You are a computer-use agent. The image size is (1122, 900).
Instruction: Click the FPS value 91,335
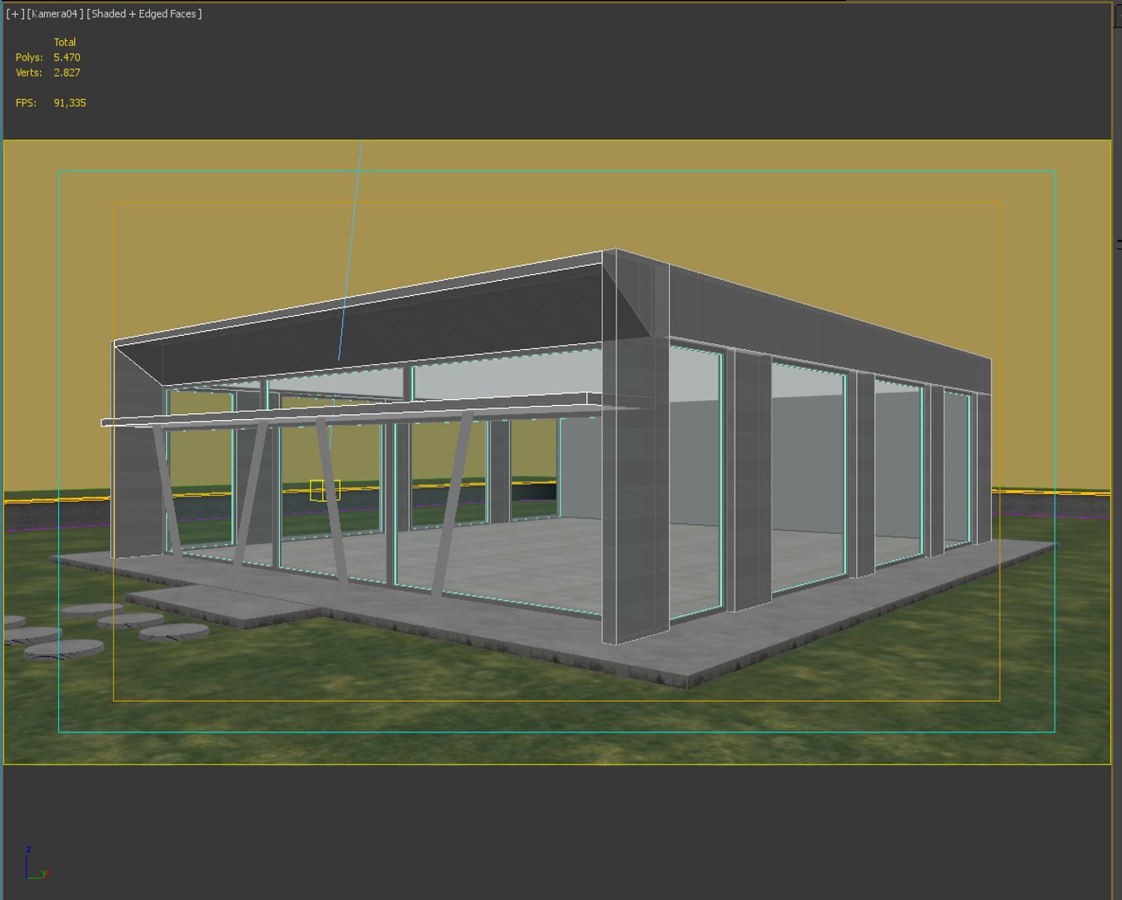point(70,102)
